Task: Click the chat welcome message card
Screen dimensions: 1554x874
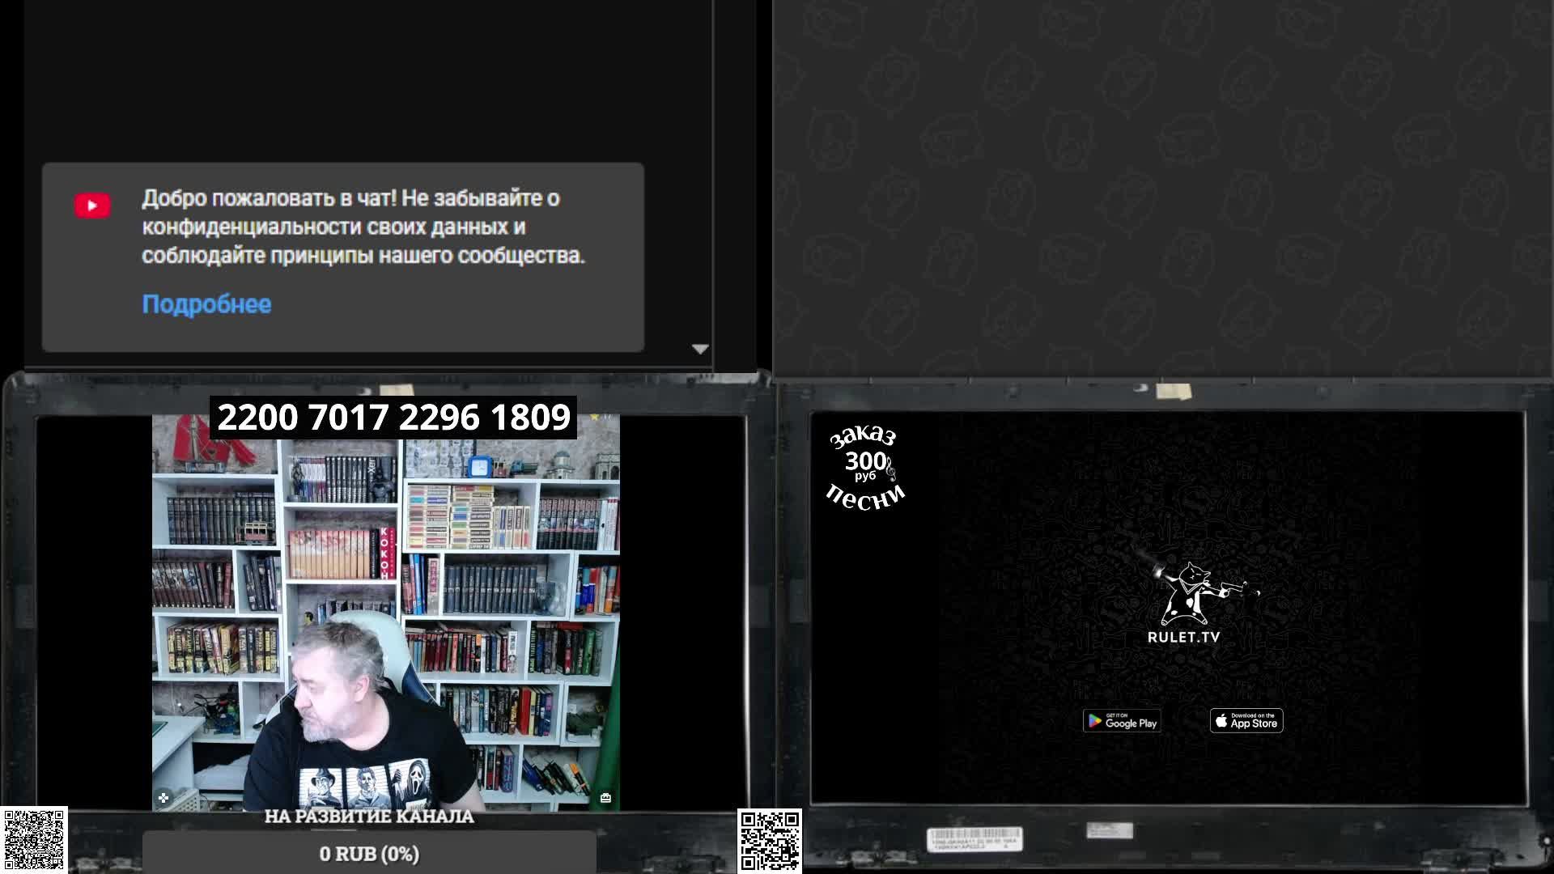Action: (x=343, y=257)
